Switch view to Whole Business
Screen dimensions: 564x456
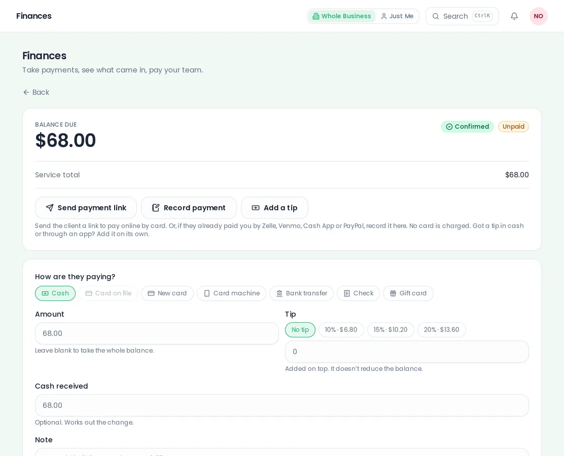click(x=342, y=16)
